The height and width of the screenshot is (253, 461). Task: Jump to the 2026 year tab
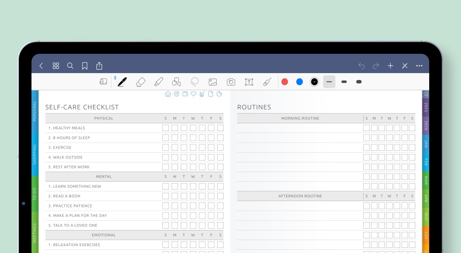(x=426, y=126)
